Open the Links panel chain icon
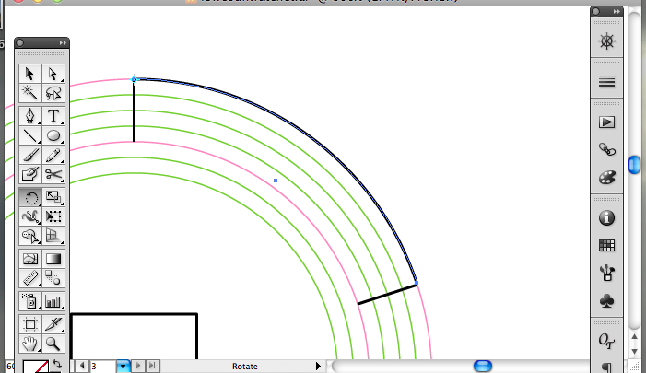 click(x=607, y=149)
